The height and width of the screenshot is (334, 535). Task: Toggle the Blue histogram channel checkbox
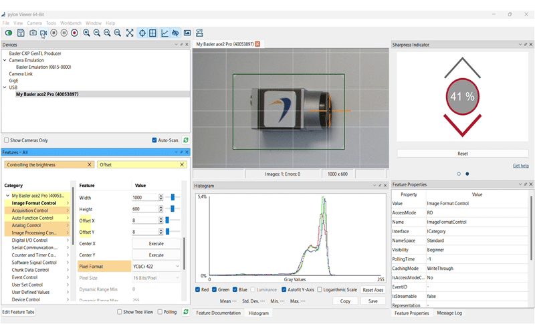[x=235, y=290]
